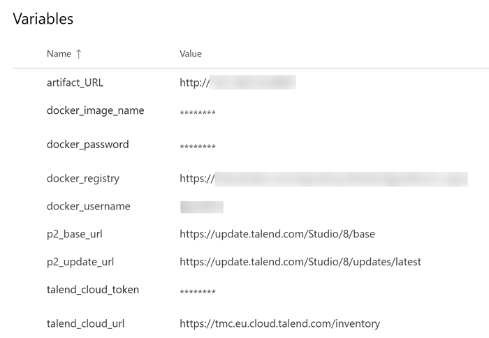Viewport: 489px width, 338px height.
Task: Click the Value column header
Action: [x=191, y=54]
